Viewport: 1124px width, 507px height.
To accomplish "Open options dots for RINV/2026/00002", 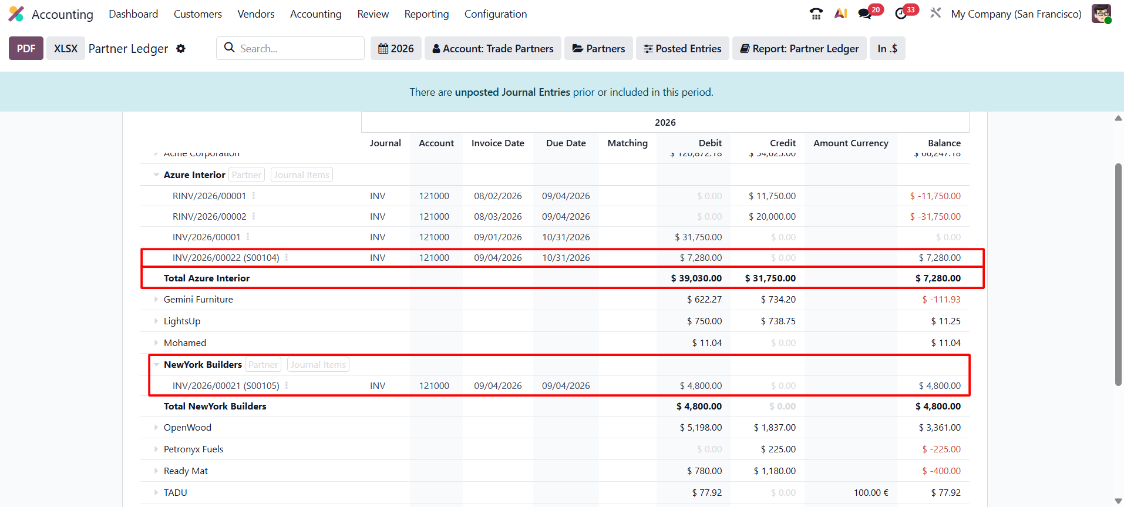I will point(254,216).
